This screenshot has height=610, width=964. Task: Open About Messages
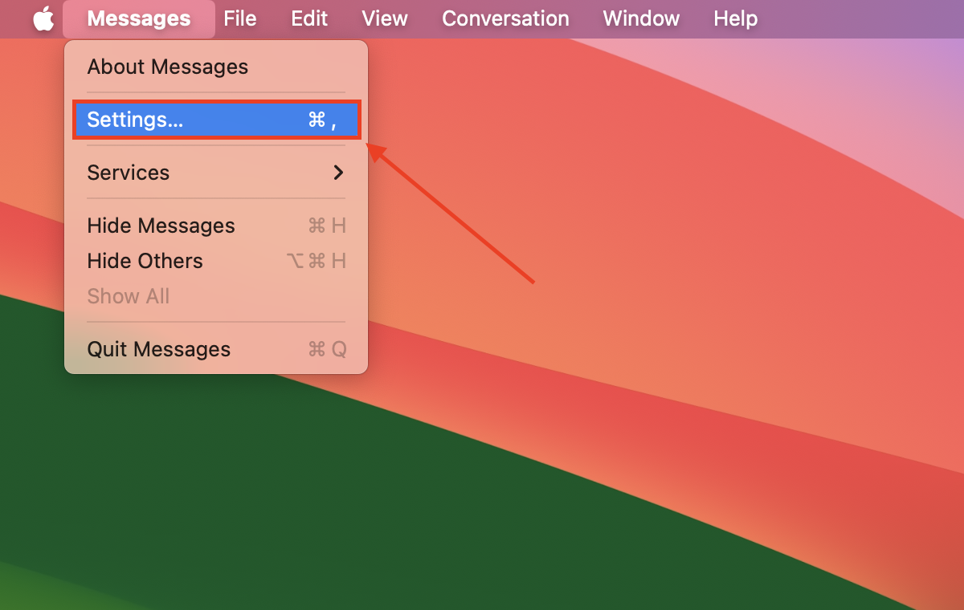(x=167, y=67)
